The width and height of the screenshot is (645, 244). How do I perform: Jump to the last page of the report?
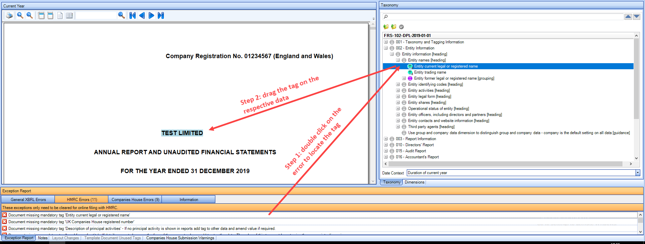(161, 15)
